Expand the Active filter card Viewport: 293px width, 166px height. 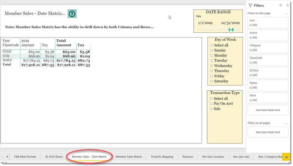(x=268, y=35)
